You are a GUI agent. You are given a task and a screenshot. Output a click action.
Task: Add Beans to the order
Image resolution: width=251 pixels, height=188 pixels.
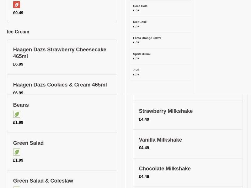pos(21,105)
